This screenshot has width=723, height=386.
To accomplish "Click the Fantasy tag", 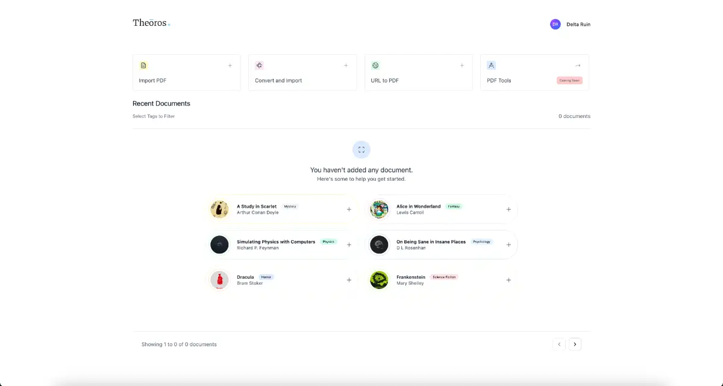I will pos(454,207).
